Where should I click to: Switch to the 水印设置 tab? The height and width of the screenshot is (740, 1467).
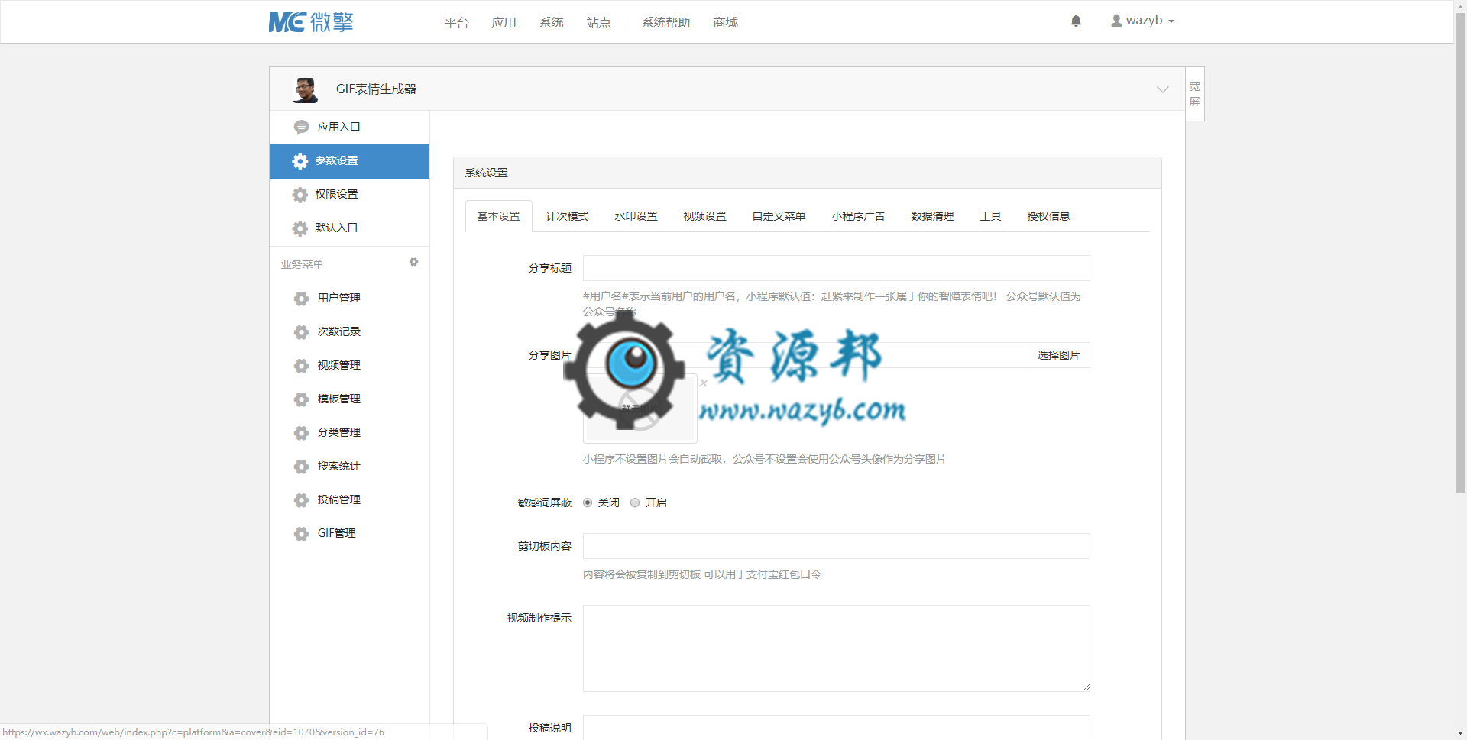click(x=636, y=216)
